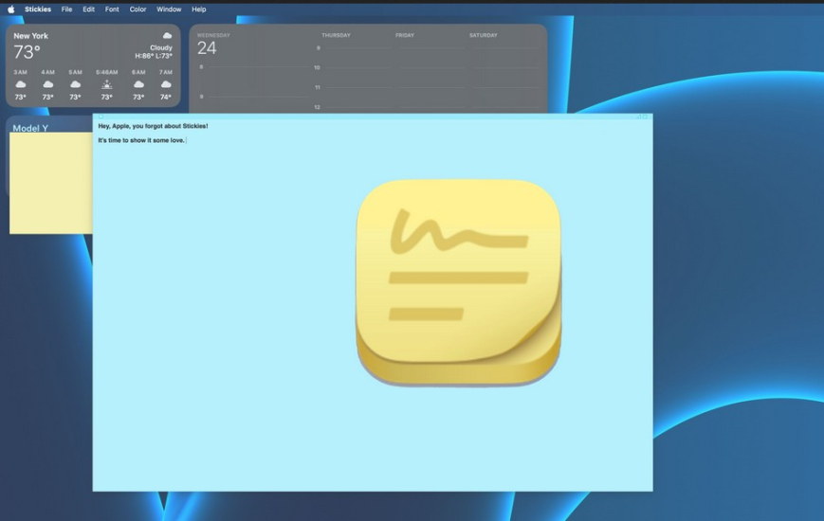The height and width of the screenshot is (521, 824).
Task: Select the yellow sticky note behind
Action: click(51, 183)
